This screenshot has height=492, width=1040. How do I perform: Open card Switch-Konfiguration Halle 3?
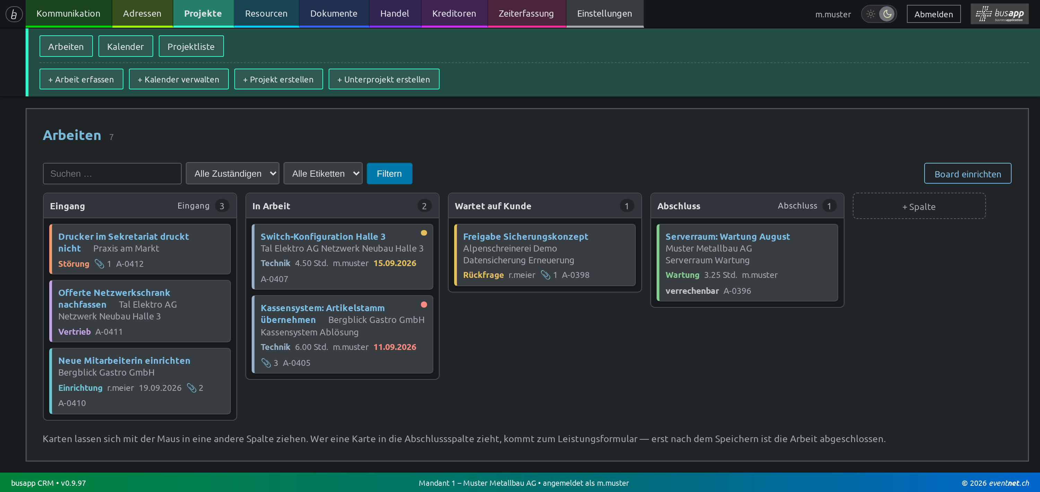pyautogui.click(x=343, y=257)
